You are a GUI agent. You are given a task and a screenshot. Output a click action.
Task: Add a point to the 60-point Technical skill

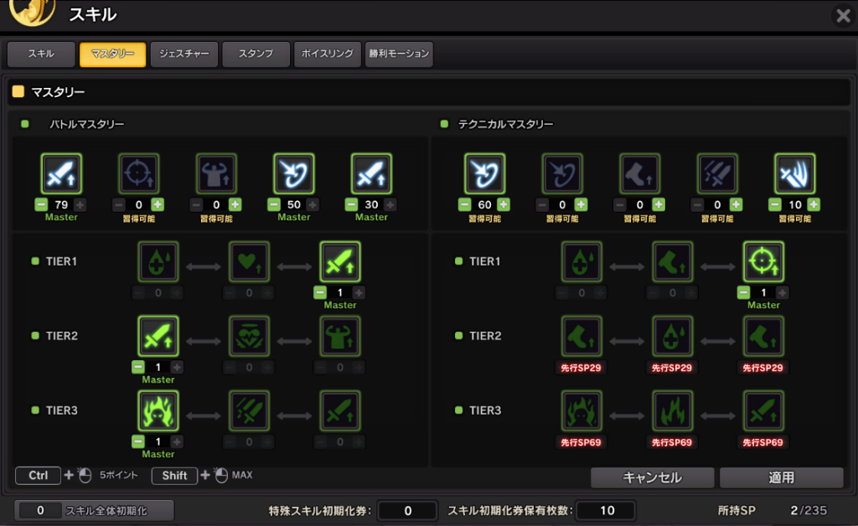point(504,204)
